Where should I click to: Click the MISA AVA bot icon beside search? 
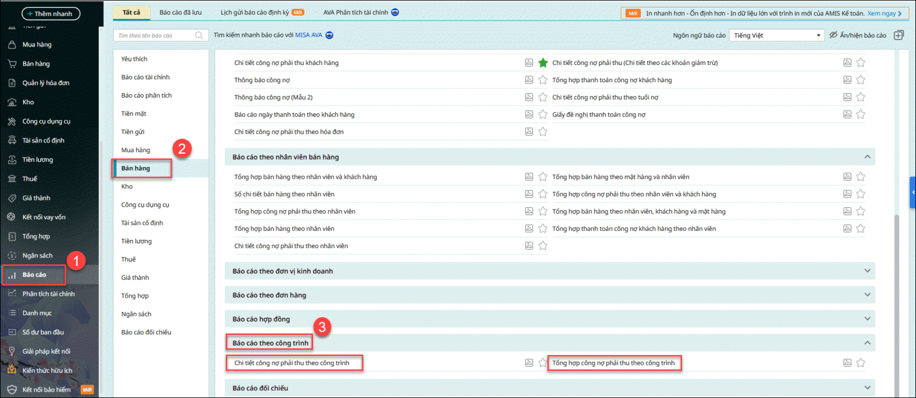(x=329, y=35)
